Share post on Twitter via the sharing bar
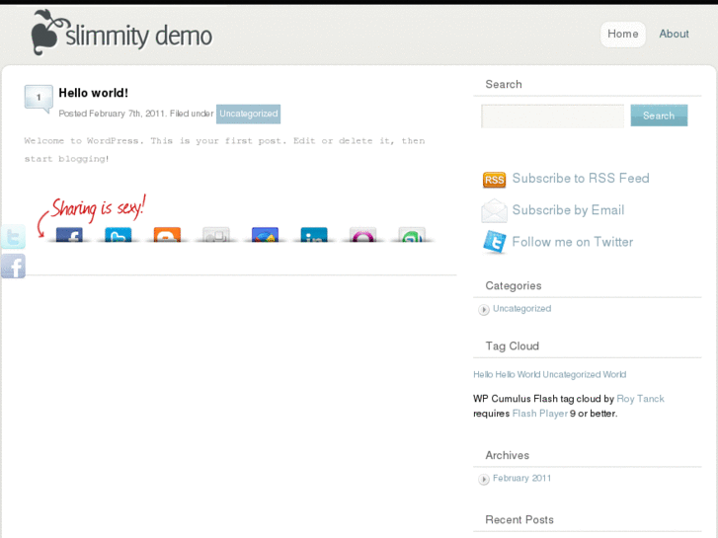 119,234
